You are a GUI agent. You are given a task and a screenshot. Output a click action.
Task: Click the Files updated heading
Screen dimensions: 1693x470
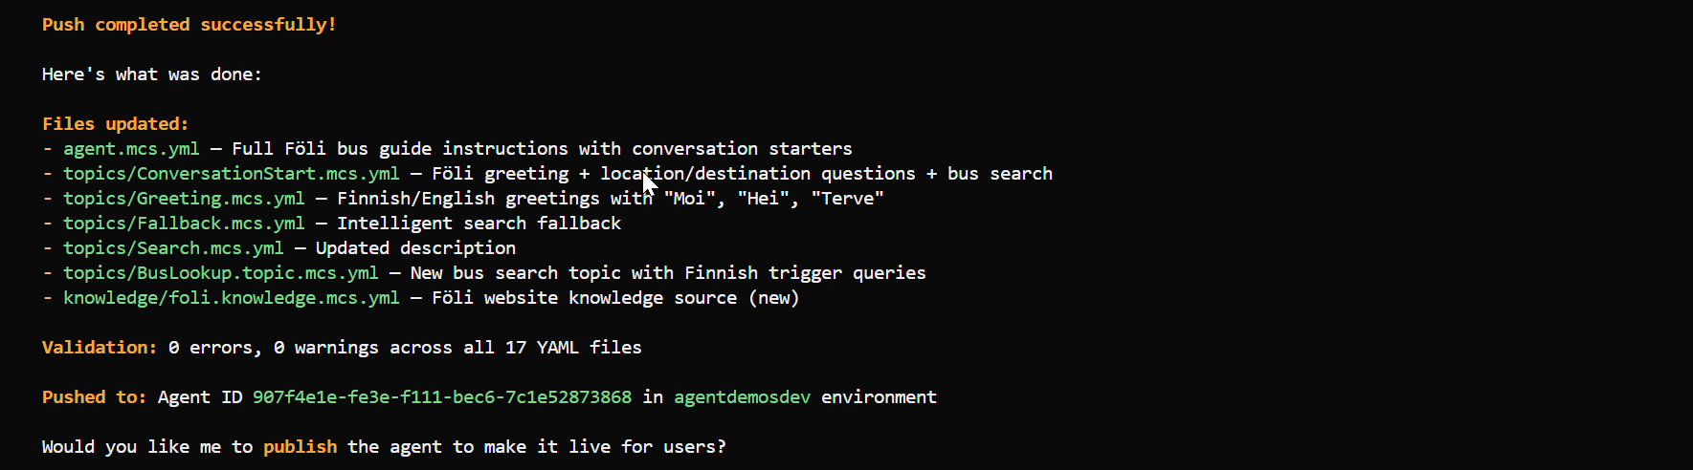[116, 124]
